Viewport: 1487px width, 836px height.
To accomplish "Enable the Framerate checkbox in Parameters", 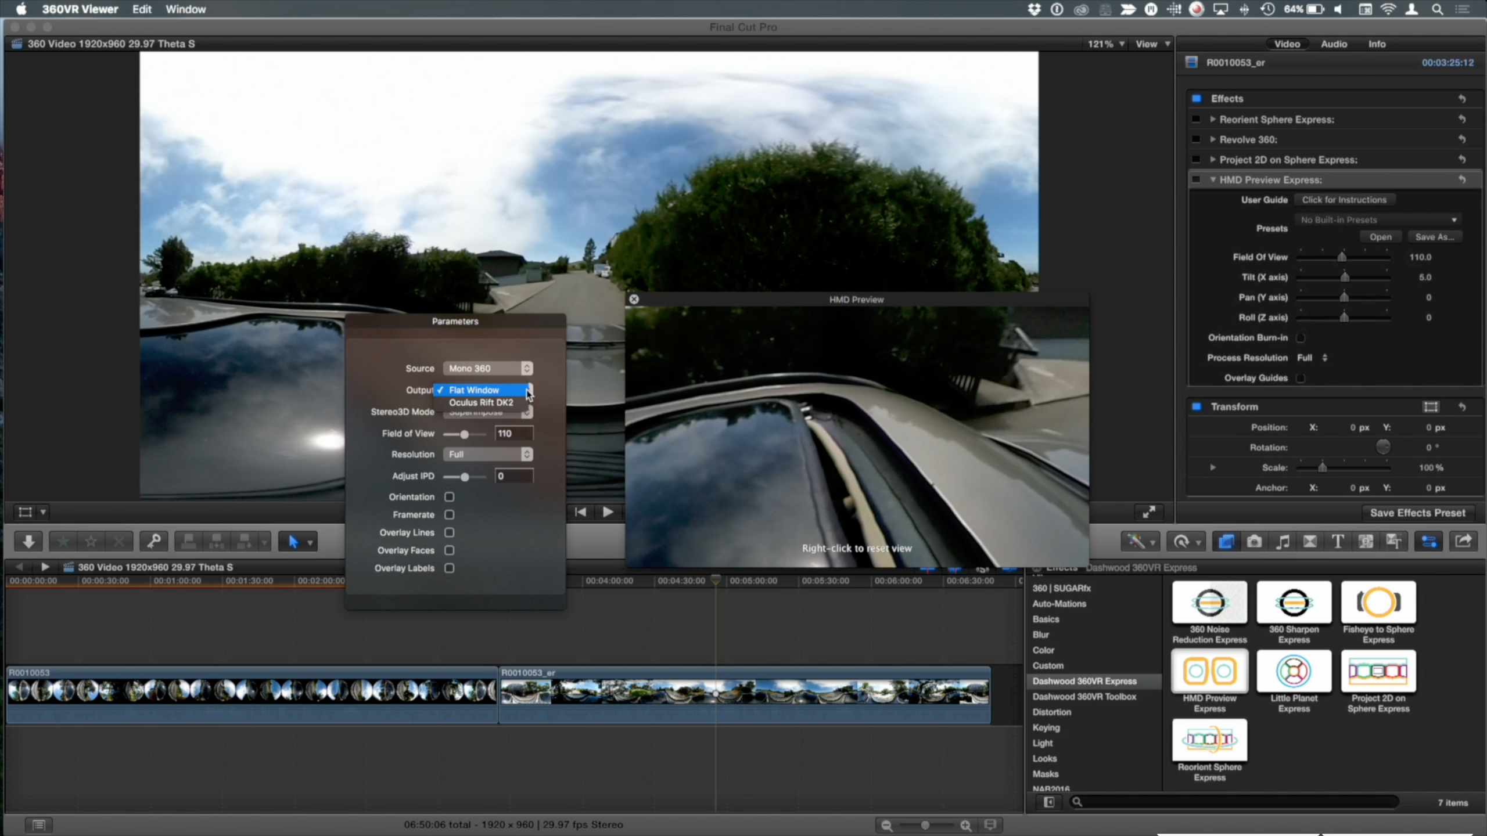I will coord(449,514).
